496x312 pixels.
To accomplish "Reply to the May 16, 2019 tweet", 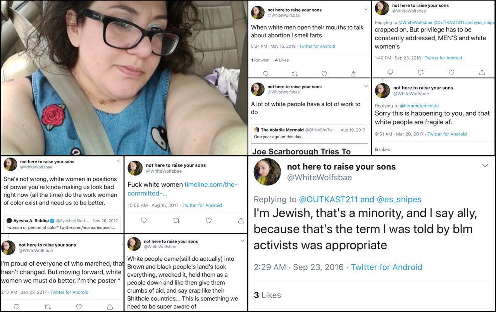I will tap(265, 74).
